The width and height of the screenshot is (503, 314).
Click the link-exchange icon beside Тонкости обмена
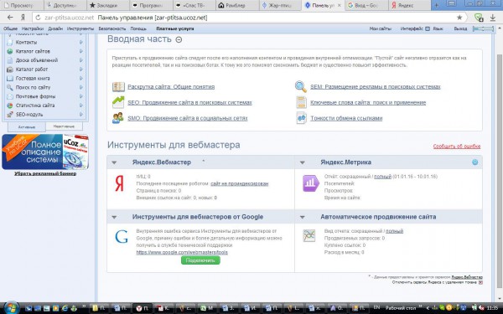[x=302, y=118]
